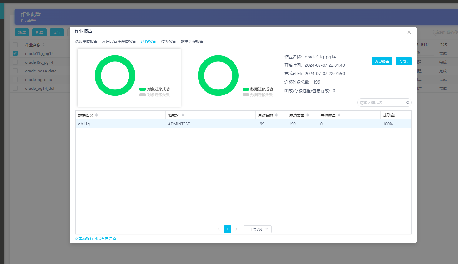Click 作业名称 value oracle11g_pg14 in report info
Viewport: 458px width, 264px height.
point(320,57)
